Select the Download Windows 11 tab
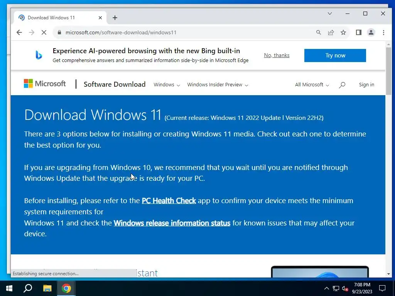Viewport: 395px width, 296px height. 60,18
